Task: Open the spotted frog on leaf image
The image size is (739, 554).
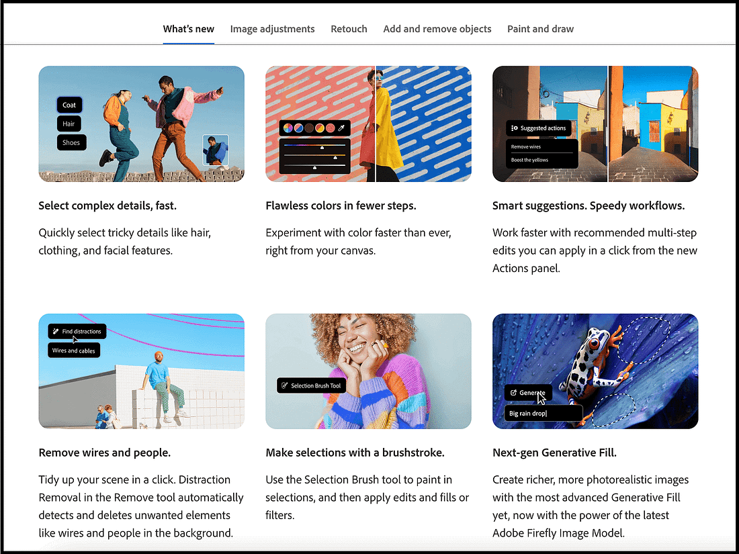Action: click(x=595, y=371)
